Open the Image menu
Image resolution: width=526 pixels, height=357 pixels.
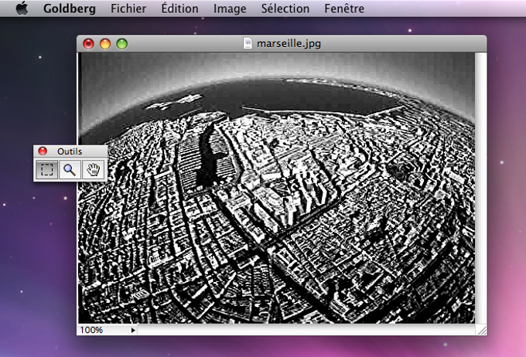[230, 8]
